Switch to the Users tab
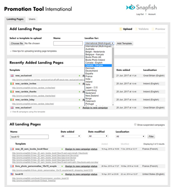This screenshot has width=175, height=187. tap(32, 19)
